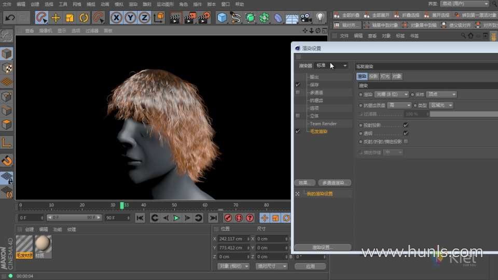The height and width of the screenshot is (280, 498).
Task: Click record active objects key button
Action: click(x=228, y=218)
